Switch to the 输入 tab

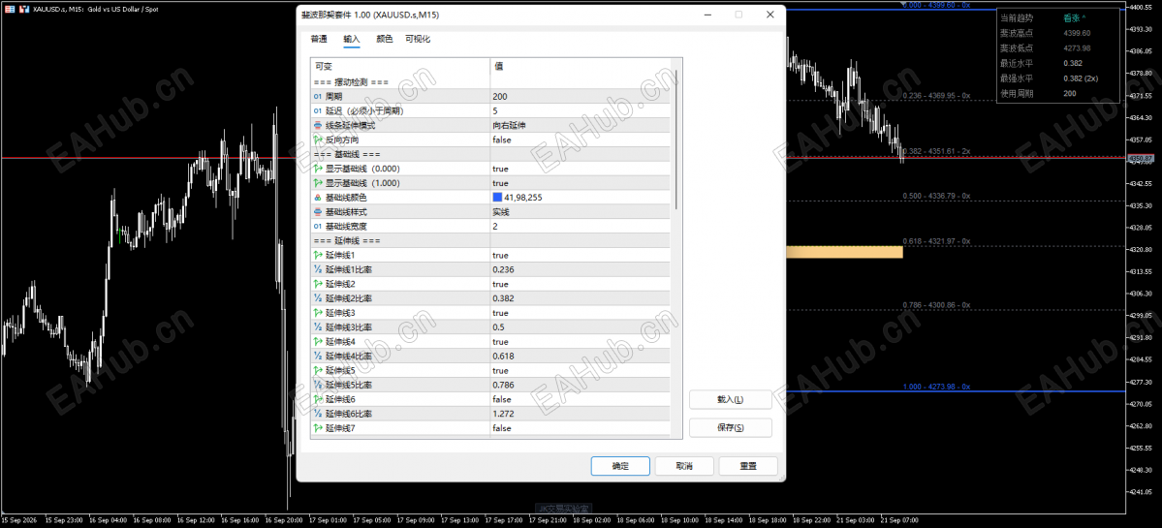coord(351,40)
